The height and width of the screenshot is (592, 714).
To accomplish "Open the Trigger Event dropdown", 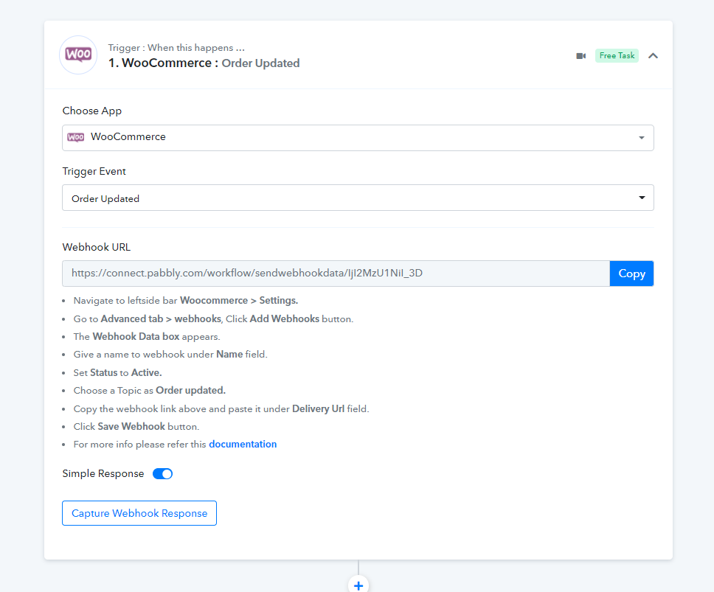I will tap(358, 198).
